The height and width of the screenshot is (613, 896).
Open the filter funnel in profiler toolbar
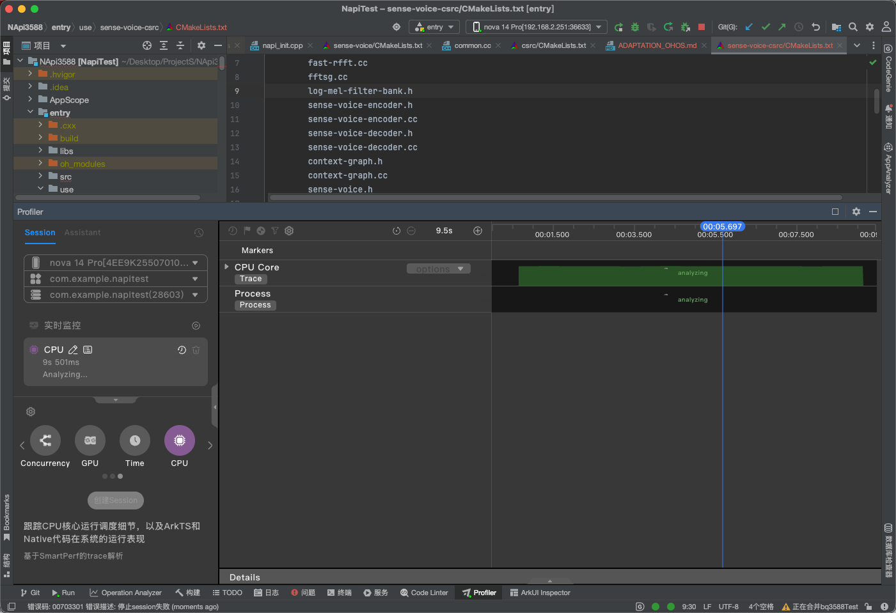pyautogui.click(x=275, y=231)
